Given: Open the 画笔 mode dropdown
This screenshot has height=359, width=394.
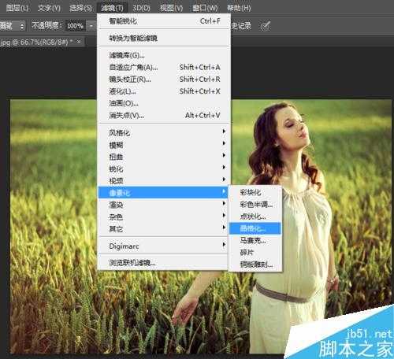Looking at the screenshot, I should (x=12, y=26).
